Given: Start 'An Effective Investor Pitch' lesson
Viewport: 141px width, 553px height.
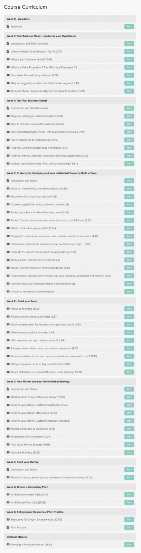Looking at the screenshot, I should (x=129, y=495).
